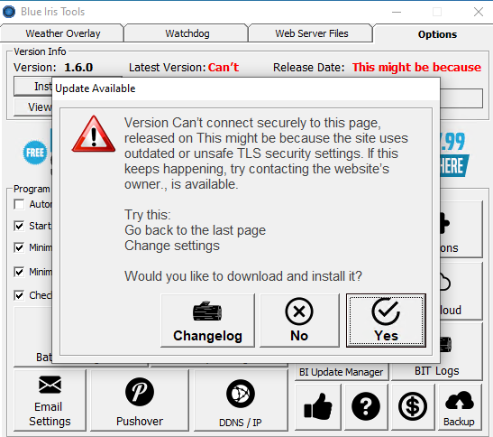Open Email Settings envelope icon
Screen dimensions: 493x437
50,400
